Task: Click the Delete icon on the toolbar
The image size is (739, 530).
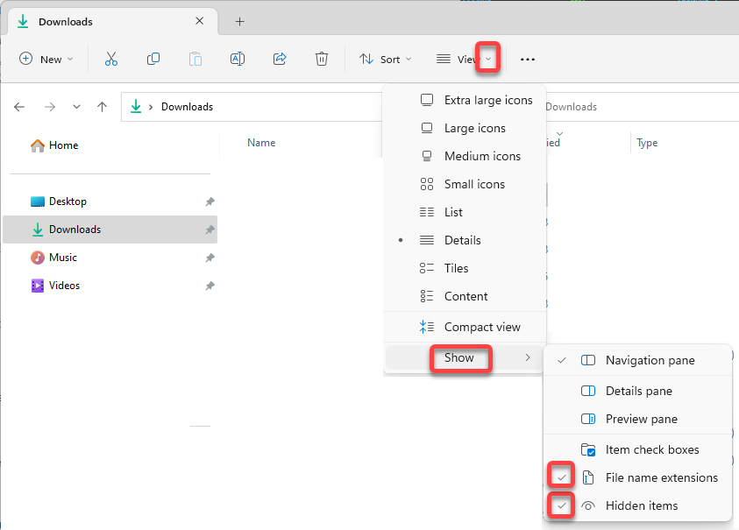Action: pos(322,59)
